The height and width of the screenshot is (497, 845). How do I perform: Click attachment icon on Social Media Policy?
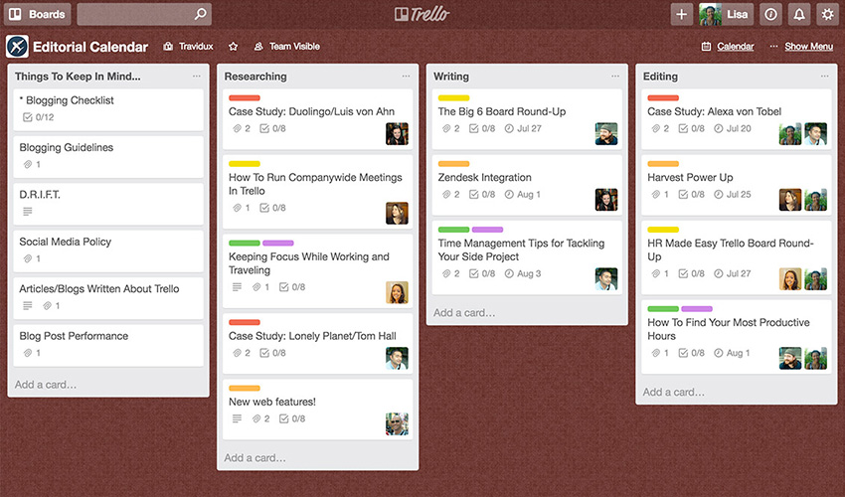[x=28, y=258]
